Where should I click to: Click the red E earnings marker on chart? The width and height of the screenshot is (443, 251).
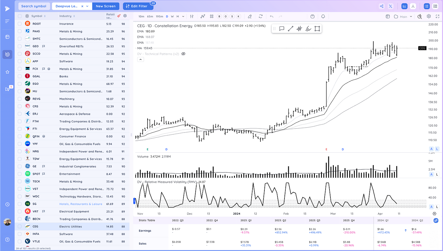click(326, 149)
